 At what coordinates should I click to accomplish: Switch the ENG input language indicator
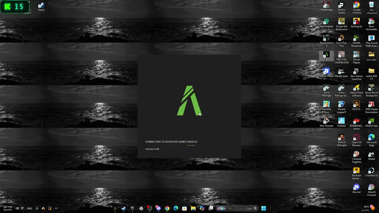click(30, 208)
